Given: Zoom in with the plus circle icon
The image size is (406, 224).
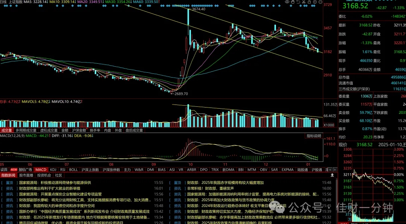Looking at the screenshot, I should (315, 2).
